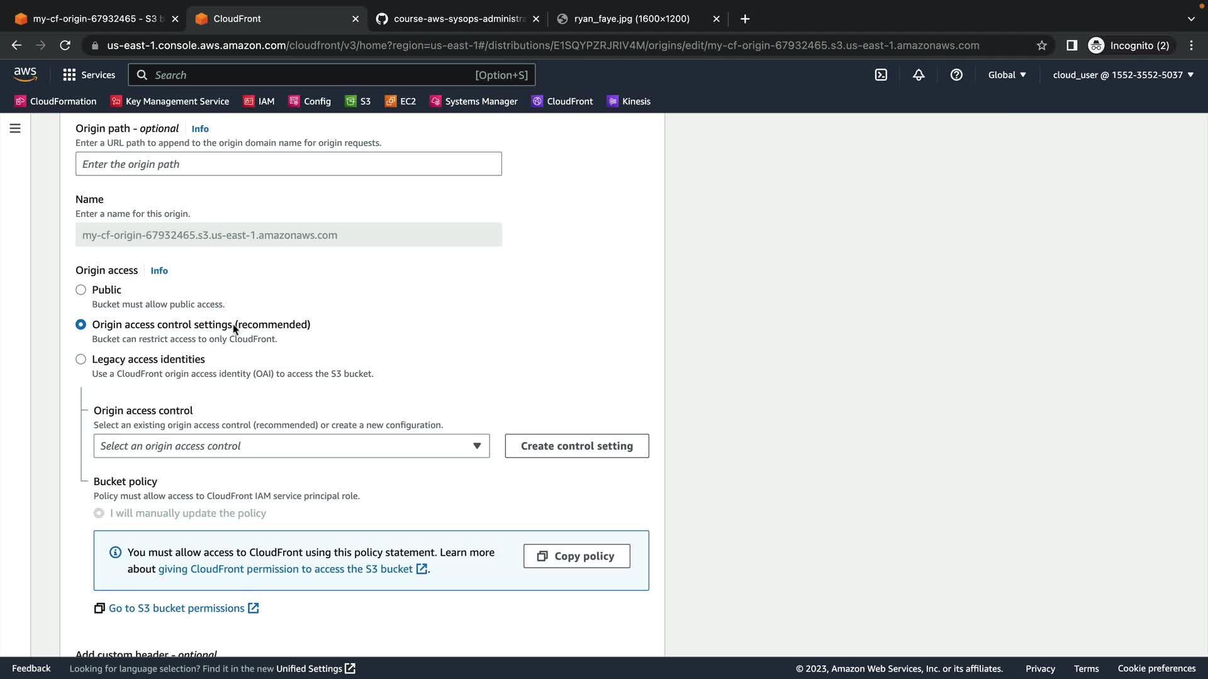Expand the cloud_user account menu
Viewport: 1208px width, 679px height.
click(1122, 75)
